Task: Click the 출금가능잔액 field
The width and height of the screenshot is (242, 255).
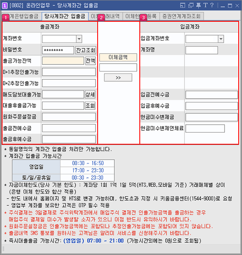Action: click(x=63, y=61)
